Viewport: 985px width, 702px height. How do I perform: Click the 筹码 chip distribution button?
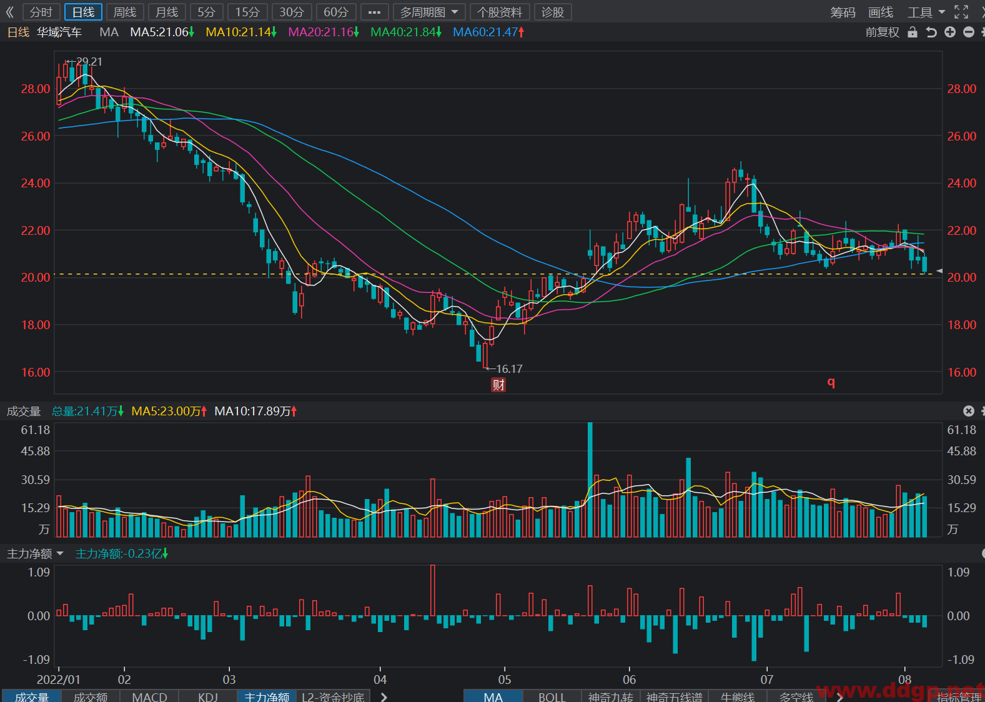[843, 12]
